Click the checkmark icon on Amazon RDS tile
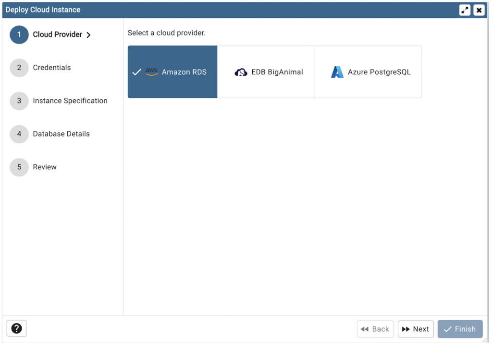The width and height of the screenshot is (492, 349). [136, 72]
